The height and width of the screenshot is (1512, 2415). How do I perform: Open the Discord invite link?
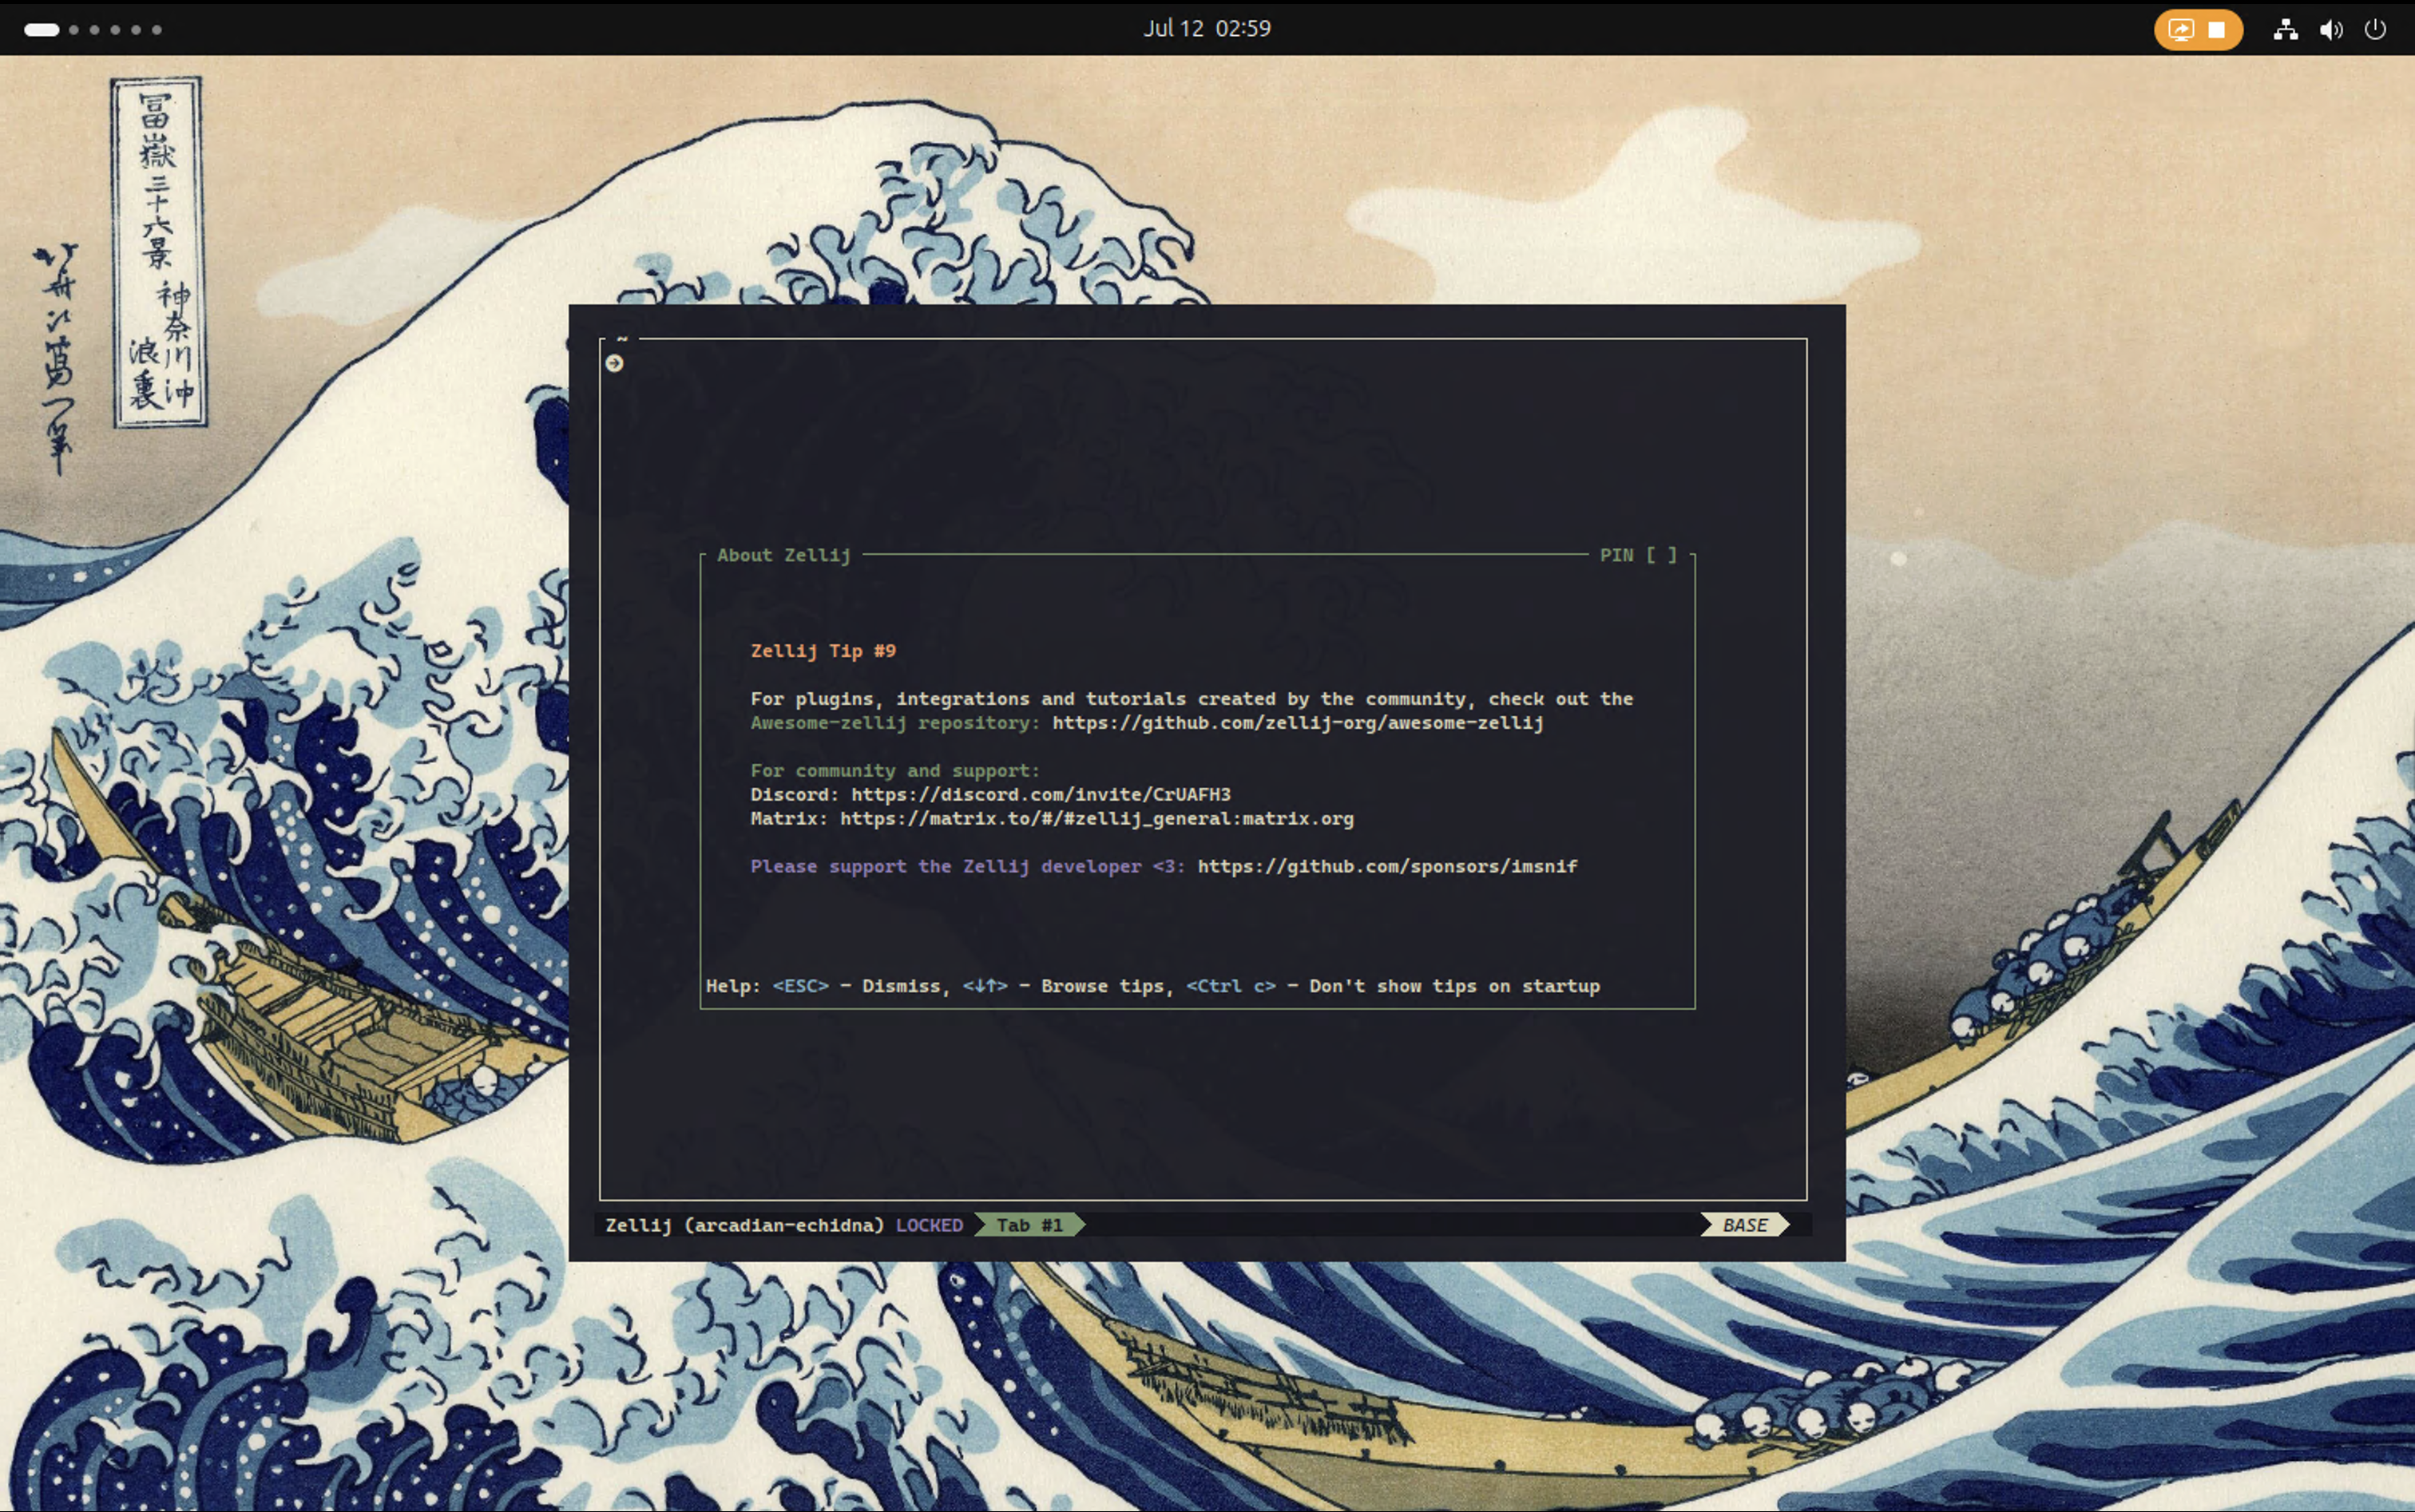[1041, 794]
